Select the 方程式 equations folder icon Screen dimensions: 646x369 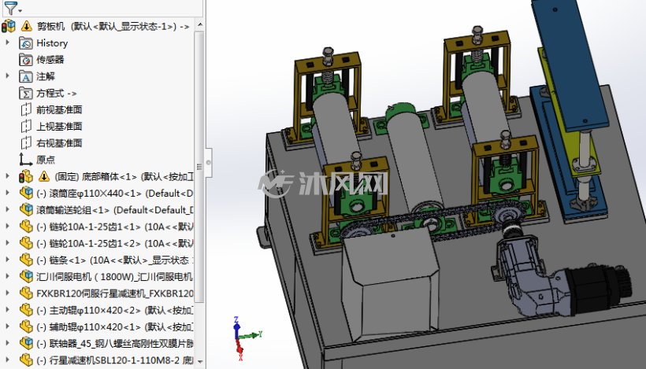point(25,94)
